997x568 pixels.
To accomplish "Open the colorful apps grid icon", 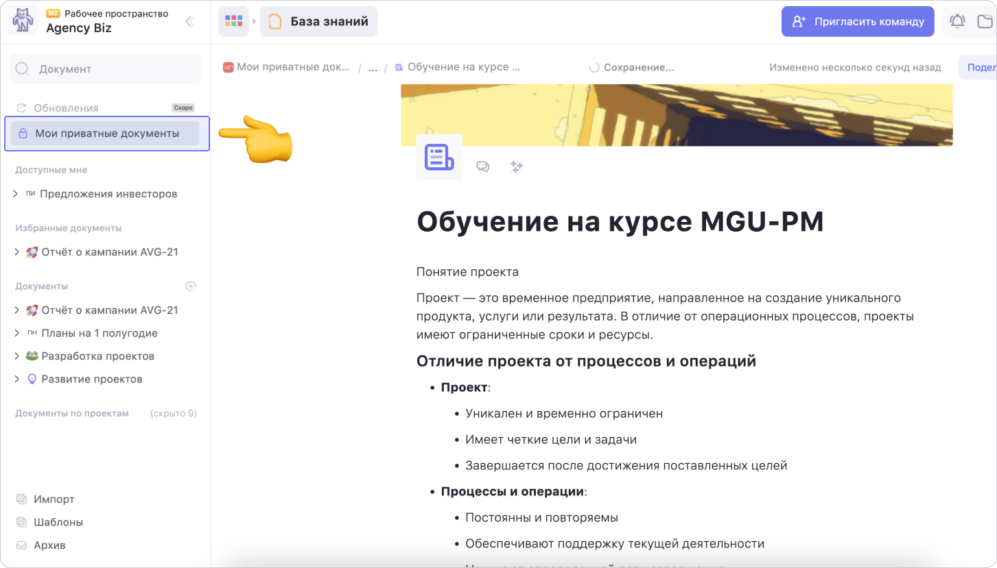I will (x=234, y=21).
